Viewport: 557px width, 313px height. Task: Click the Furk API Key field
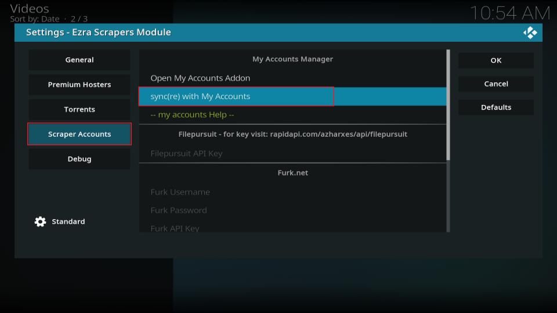(292, 227)
